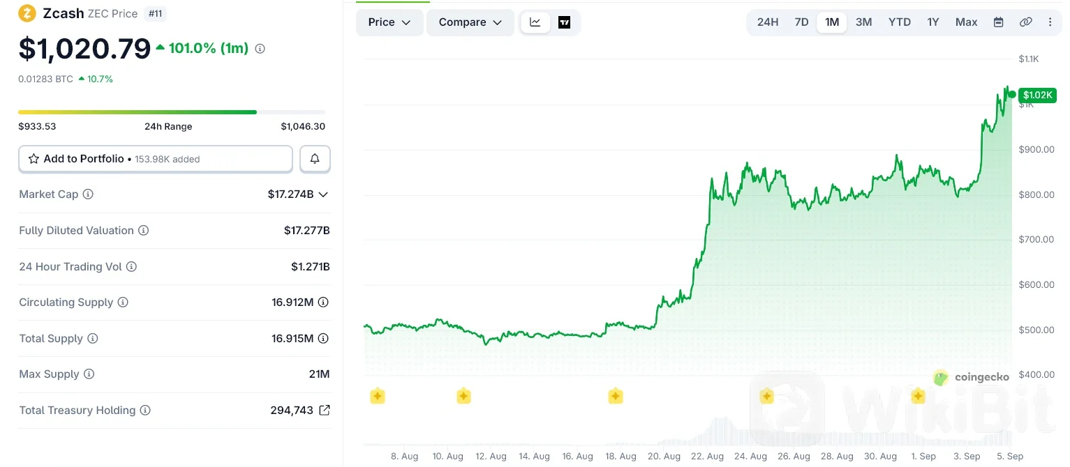Open the Price dropdown
Image resolution: width=1070 pixels, height=467 pixels.
[389, 22]
